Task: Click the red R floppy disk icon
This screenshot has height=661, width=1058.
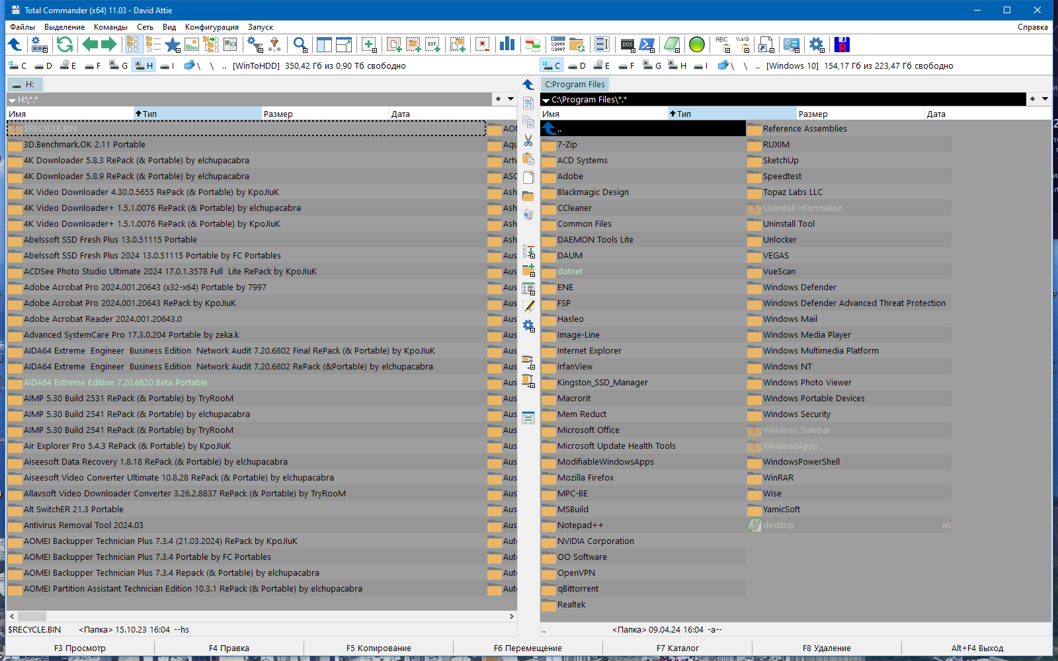Action: coord(842,45)
